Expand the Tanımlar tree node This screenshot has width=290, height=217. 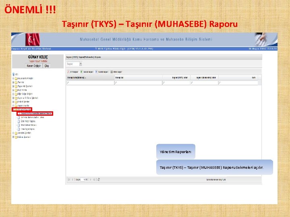tap(13, 82)
